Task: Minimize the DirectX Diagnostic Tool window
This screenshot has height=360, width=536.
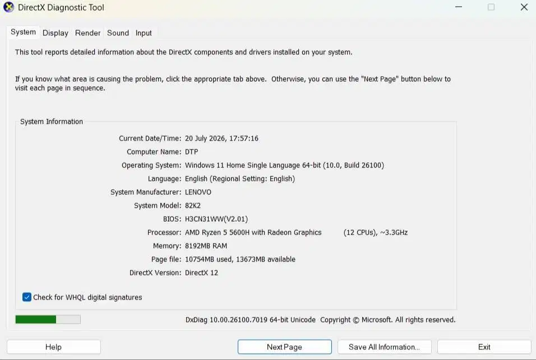Action: click(x=459, y=7)
